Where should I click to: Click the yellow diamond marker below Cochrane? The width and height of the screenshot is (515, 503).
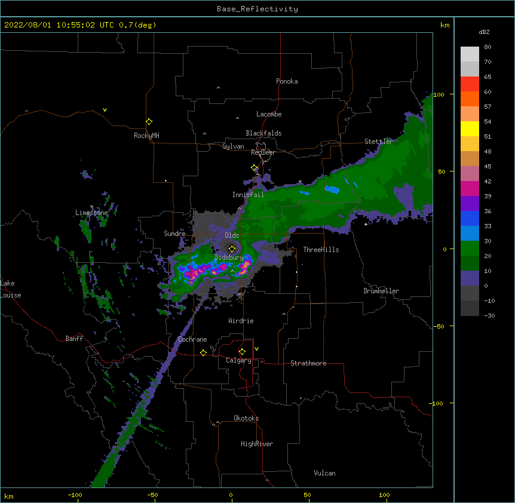[203, 352]
